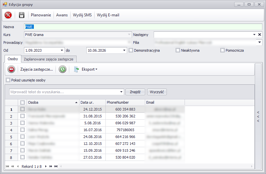Toggle Nieaktywna checkbox

178,50
